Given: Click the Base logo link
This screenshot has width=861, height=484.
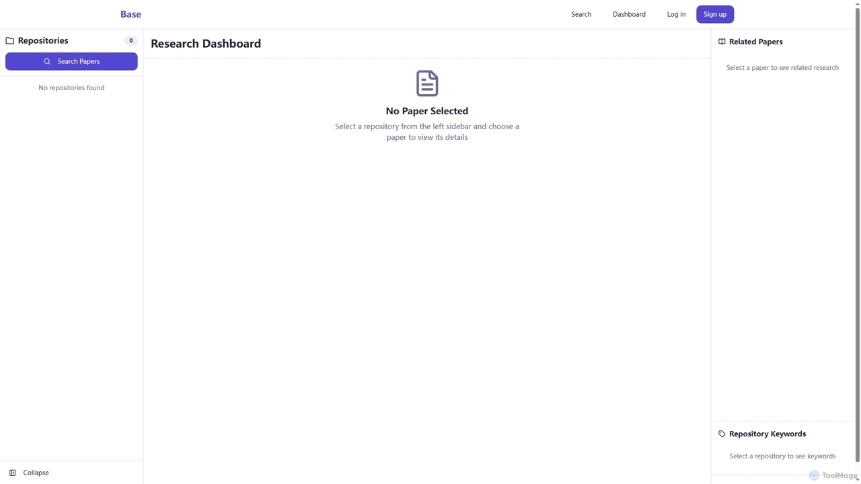Looking at the screenshot, I should 130,14.
